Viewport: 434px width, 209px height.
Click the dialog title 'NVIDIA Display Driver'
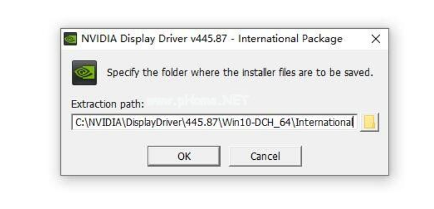point(134,39)
